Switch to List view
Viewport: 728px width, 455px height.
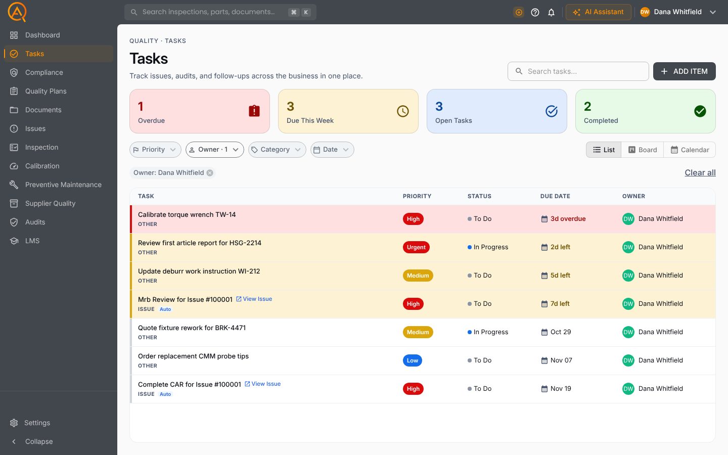click(x=604, y=150)
